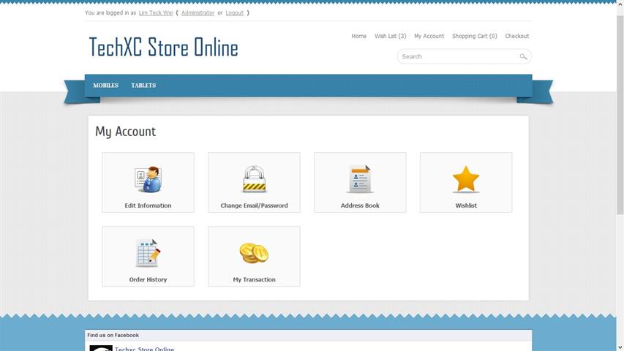The width and height of the screenshot is (624, 351).
Task: Open the Administrator link
Action: point(198,12)
